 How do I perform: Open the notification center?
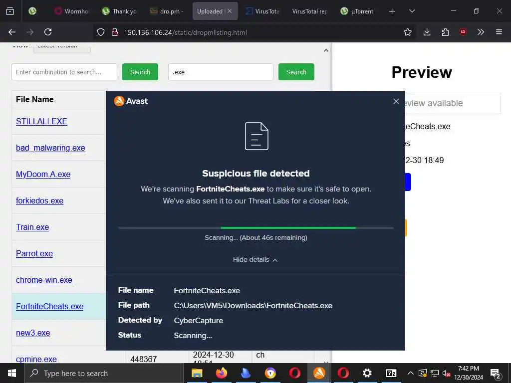496,373
